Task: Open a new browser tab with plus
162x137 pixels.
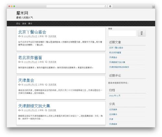Action: [x=154, y=7]
